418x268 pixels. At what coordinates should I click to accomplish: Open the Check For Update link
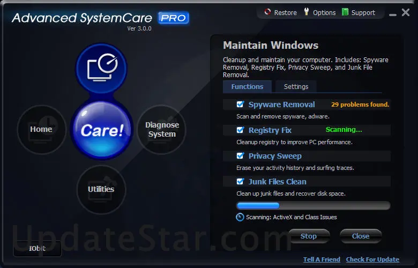coord(372,259)
